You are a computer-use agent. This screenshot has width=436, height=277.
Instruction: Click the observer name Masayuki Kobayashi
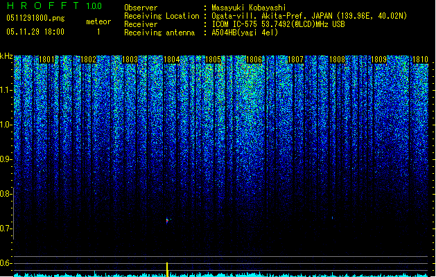pos(249,8)
